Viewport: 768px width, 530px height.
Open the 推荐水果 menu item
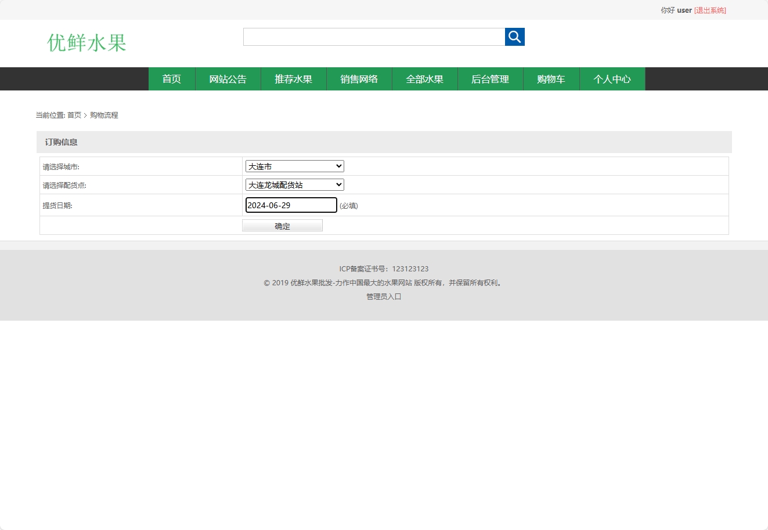[x=294, y=79]
